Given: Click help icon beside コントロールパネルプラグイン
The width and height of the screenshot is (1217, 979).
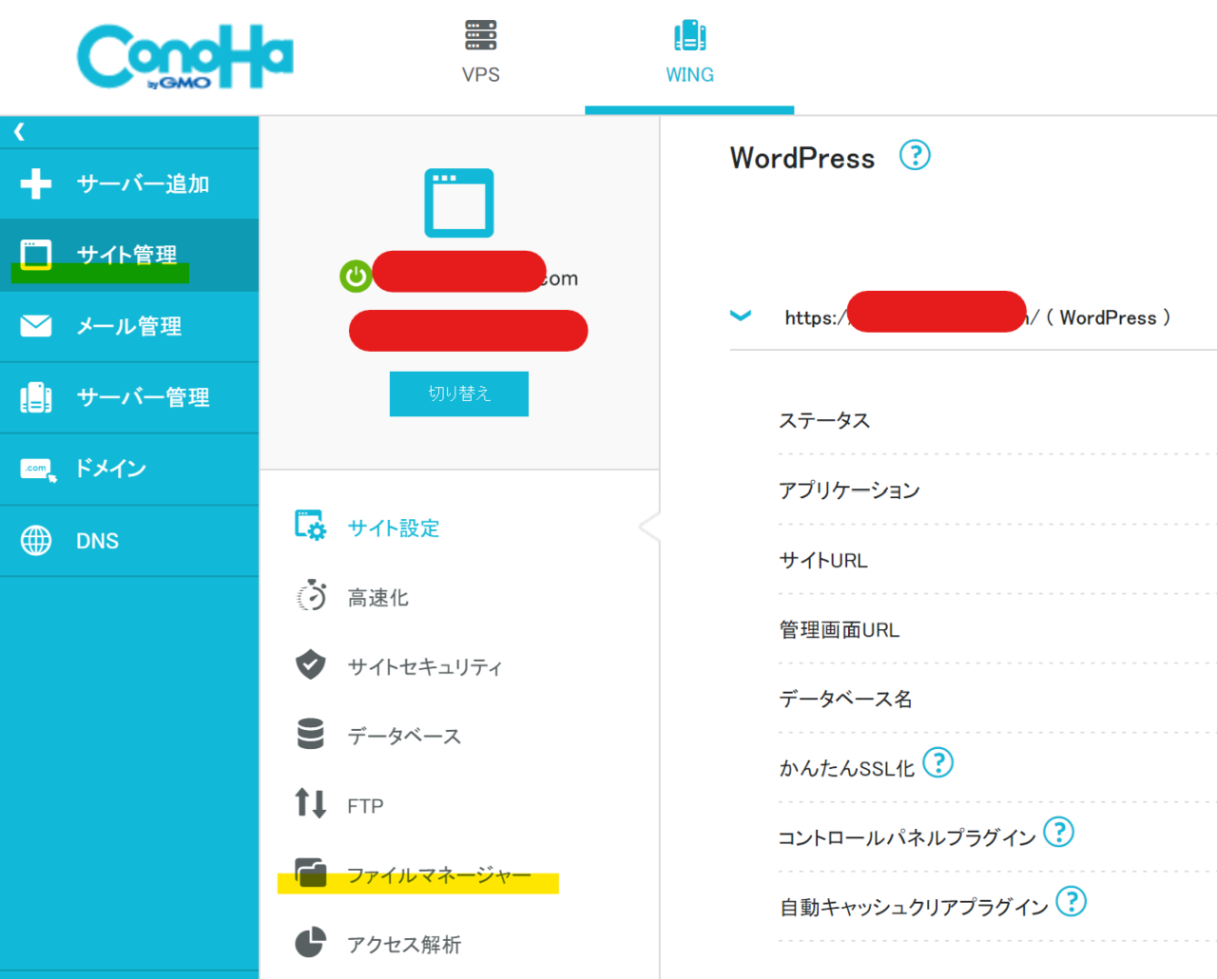Looking at the screenshot, I should 1058,832.
